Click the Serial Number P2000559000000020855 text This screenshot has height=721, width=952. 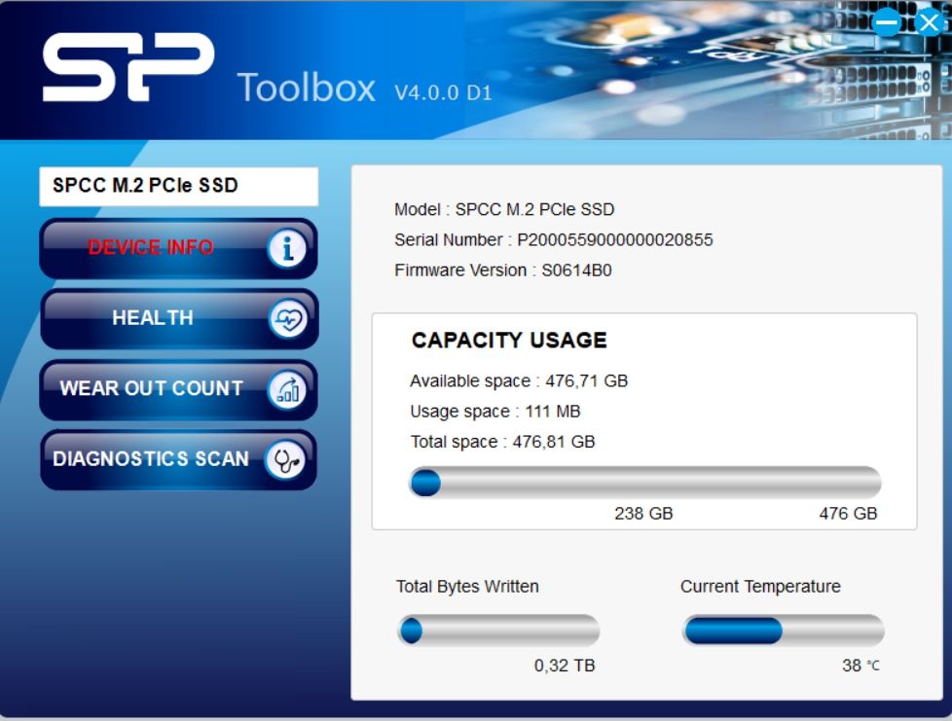point(553,239)
